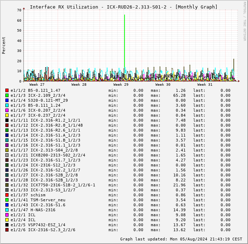Click the red swatch beside e1/1/2 B5-0.121_1.47

coord(7,90)
